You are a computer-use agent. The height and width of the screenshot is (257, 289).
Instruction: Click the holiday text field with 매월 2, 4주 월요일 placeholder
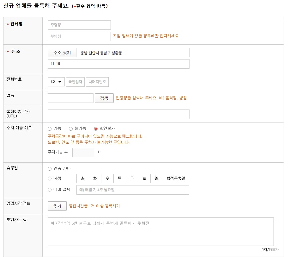pos(133,190)
